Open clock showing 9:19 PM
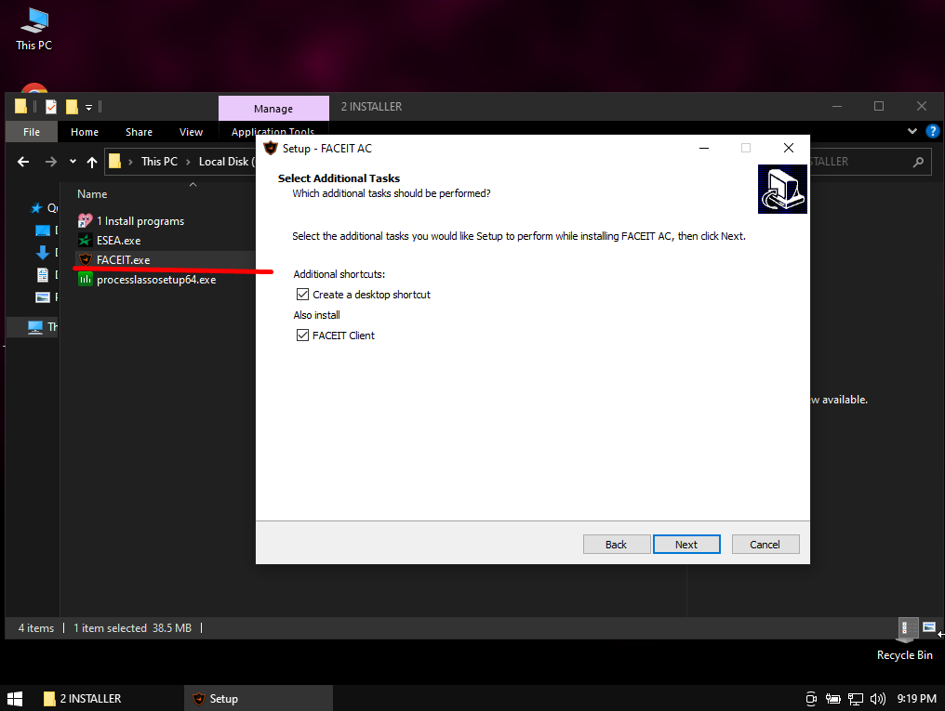 (917, 698)
